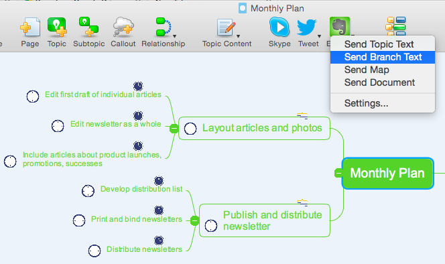Image resolution: width=445 pixels, height=264 pixels.
Task: Select Include articles about product launches topic
Action: (x=92, y=159)
